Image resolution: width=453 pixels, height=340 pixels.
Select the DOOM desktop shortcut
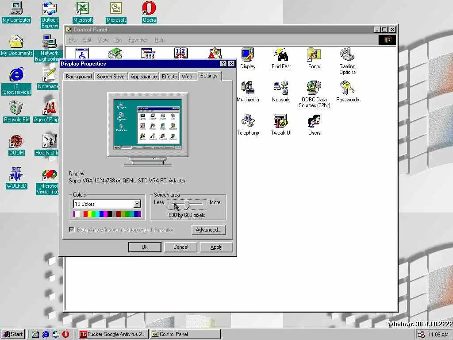[16, 145]
